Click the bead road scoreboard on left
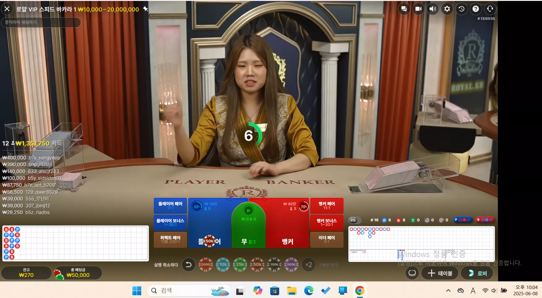542x298 pixels. [75, 243]
